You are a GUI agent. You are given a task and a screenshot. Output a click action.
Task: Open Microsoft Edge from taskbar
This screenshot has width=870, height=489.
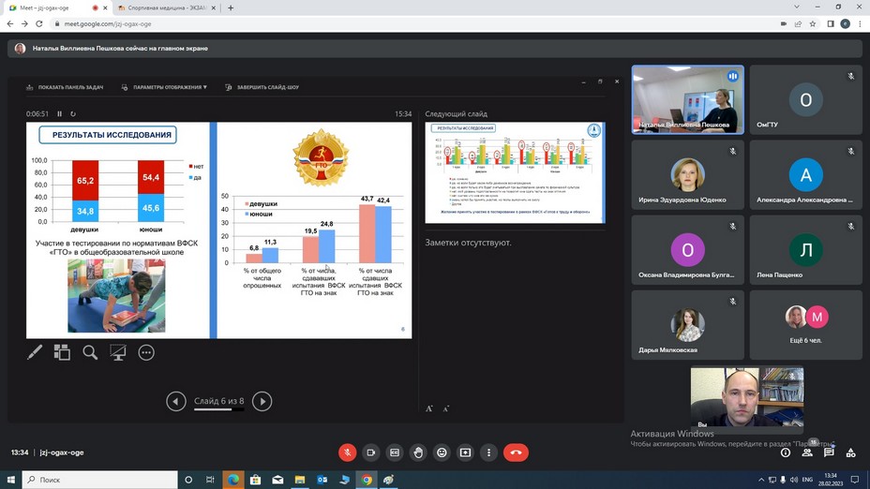click(x=233, y=480)
